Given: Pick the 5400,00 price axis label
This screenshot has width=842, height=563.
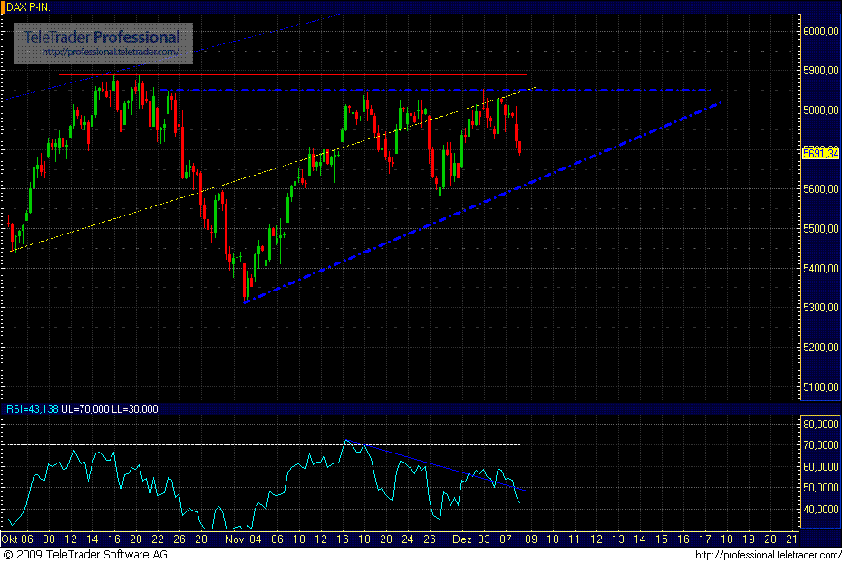Looking at the screenshot, I should pyautogui.click(x=820, y=269).
